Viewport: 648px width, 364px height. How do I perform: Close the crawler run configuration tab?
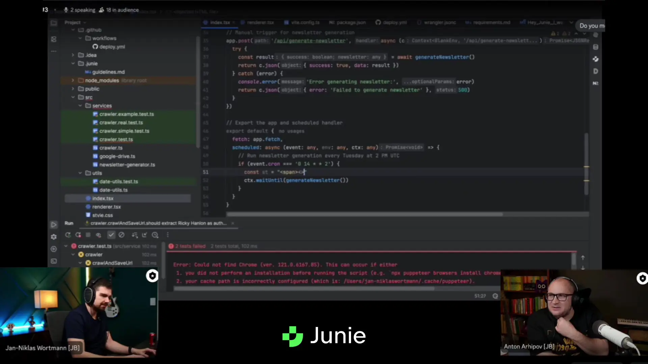click(233, 223)
